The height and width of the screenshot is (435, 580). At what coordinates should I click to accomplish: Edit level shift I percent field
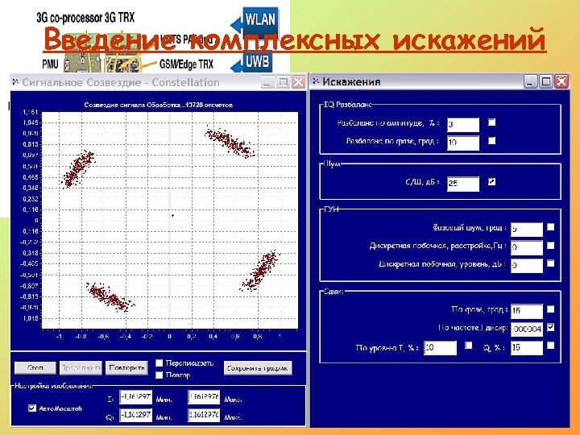(440, 348)
